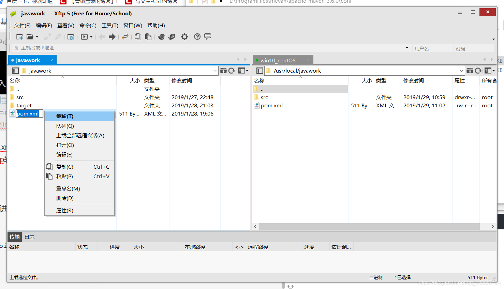The height and width of the screenshot is (289, 504).
Task: Close the win10_centOS tab
Action: (308, 60)
